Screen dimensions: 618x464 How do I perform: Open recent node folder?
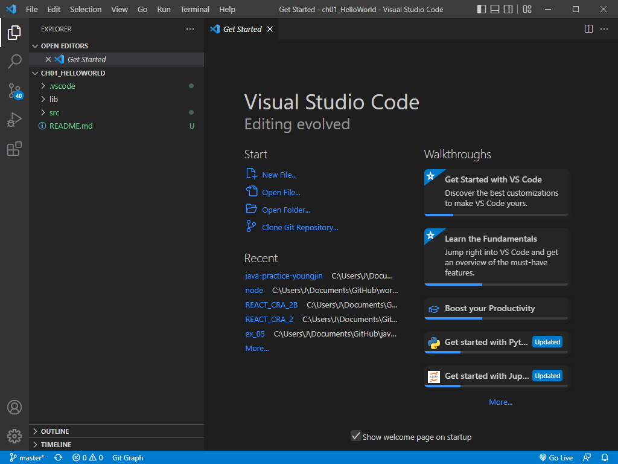(254, 291)
